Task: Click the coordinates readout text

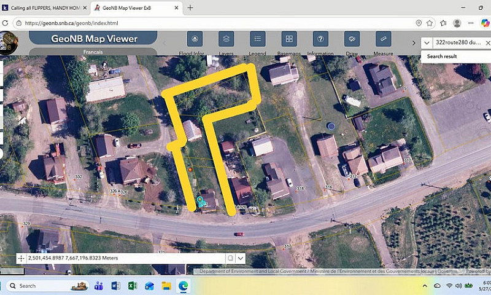Action: (x=73, y=258)
